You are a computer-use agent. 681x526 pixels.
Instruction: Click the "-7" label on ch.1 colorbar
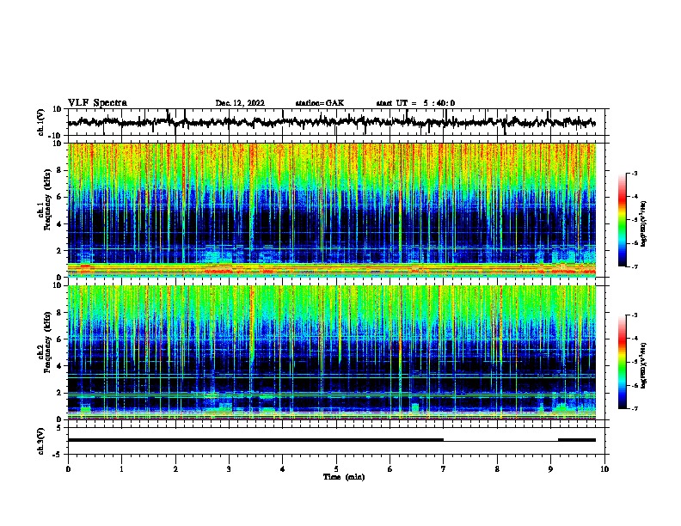point(634,266)
